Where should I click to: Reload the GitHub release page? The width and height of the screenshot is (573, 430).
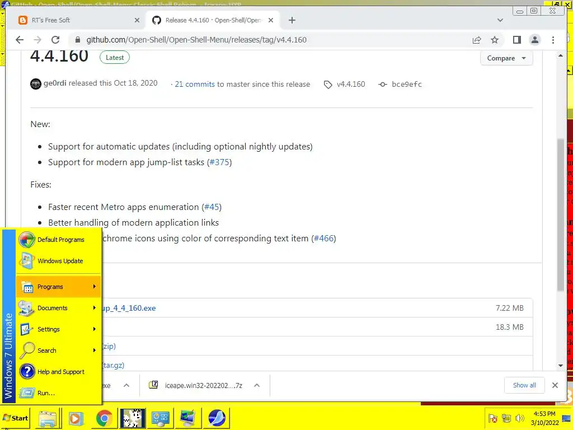[x=55, y=40]
